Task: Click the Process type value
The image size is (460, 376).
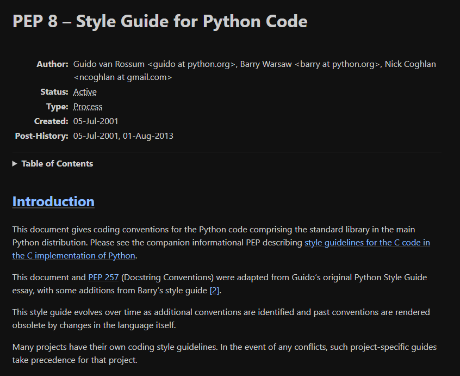Action: pyautogui.click(x=88, y=107)
